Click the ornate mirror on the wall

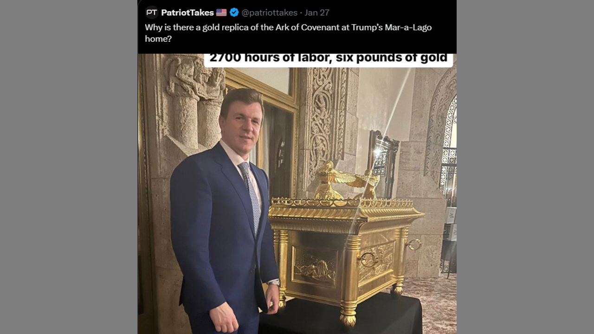(384, 159)
